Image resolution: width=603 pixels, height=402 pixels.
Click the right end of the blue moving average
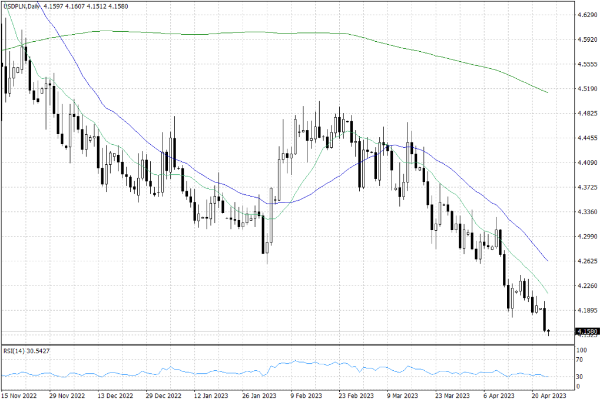pos(548,261)
